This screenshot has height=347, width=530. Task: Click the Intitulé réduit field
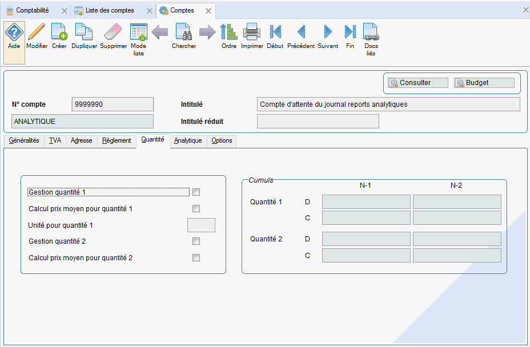tap(318, 122)
